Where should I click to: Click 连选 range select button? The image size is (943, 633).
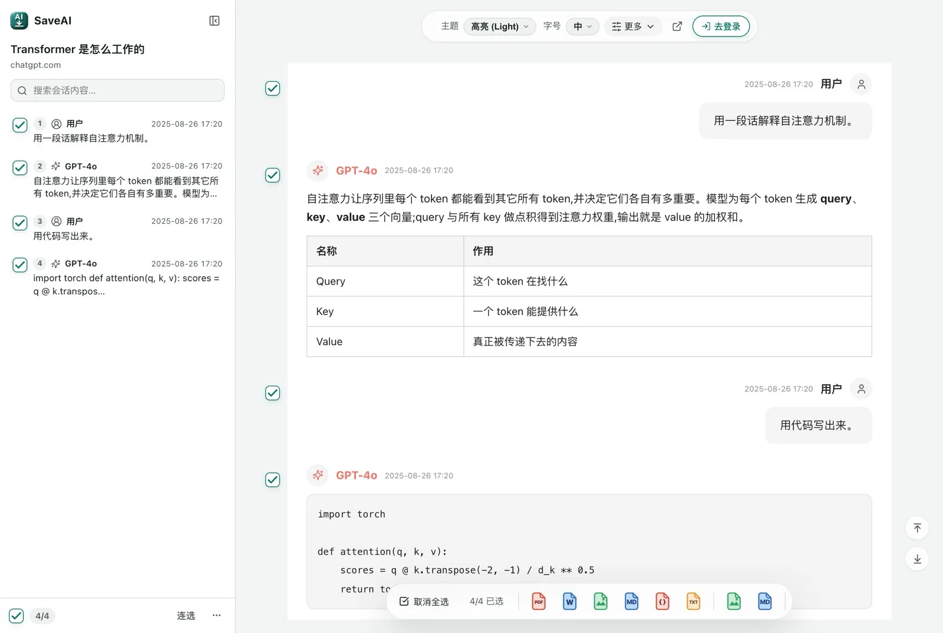click(186, 615)
